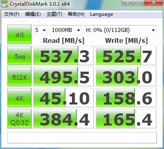
Task: Click the 4K QD32 write result 165.4
Action: tap(126, 119)
